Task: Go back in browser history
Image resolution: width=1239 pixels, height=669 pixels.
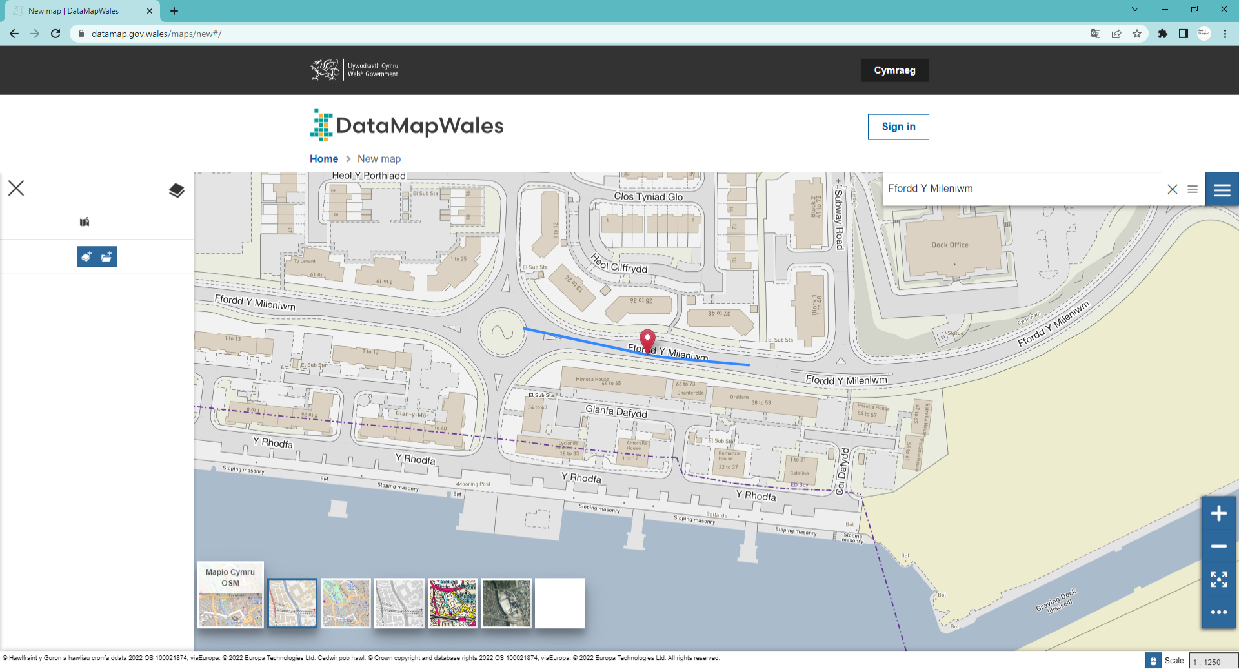Action: [14, 34]
